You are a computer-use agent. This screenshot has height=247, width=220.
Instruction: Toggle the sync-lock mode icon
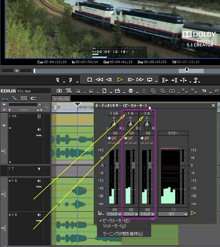tap(14, 99)
